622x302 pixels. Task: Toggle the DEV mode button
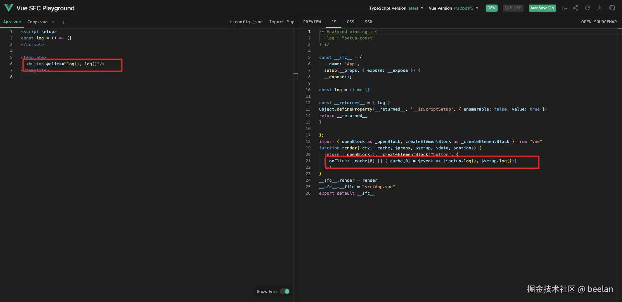[491, 8]
